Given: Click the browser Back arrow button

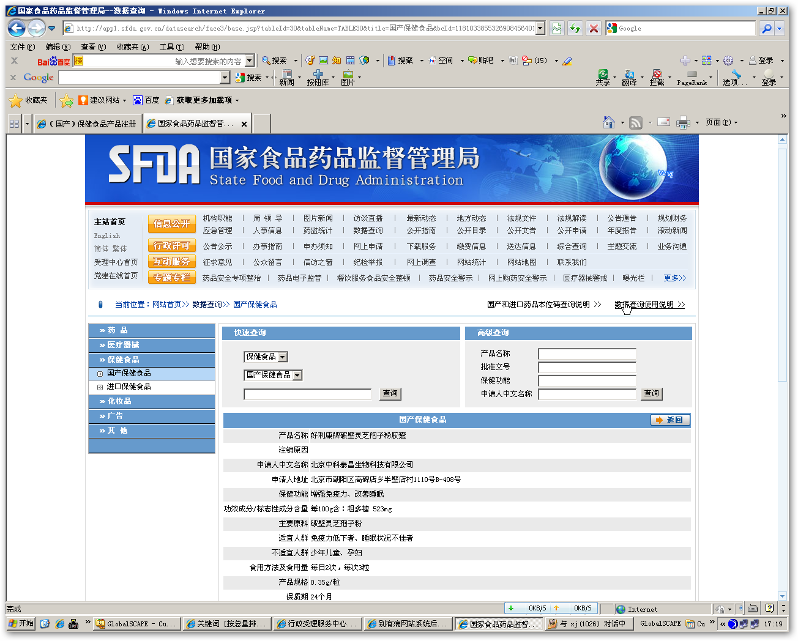Looking at the screenshot, I should [x=17, y=28].
